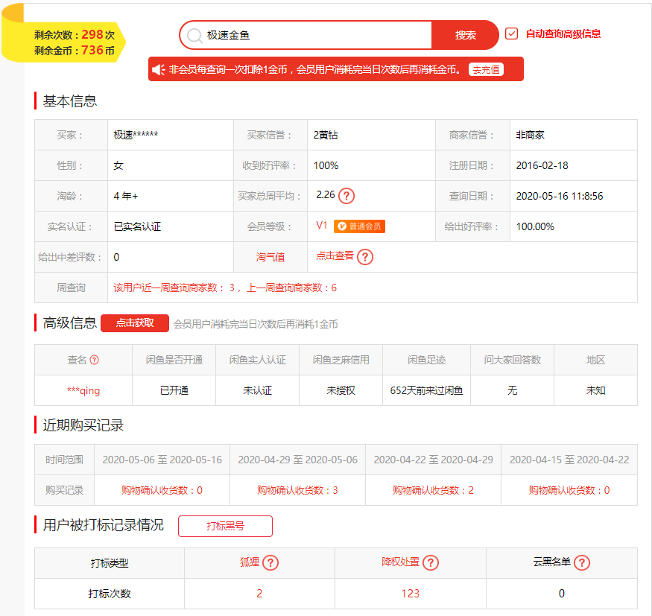Click inside the 极速金鱼 search field
This screenshot has width=652, height=616.
[x=298, y=35]
